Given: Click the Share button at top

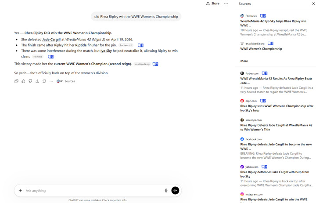Looking at the screenshot, I should coord(213,4).
